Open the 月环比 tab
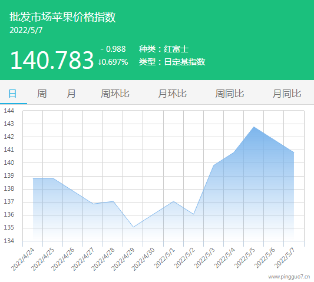Viewport: 314px width, 282px height. pos(172,94)
